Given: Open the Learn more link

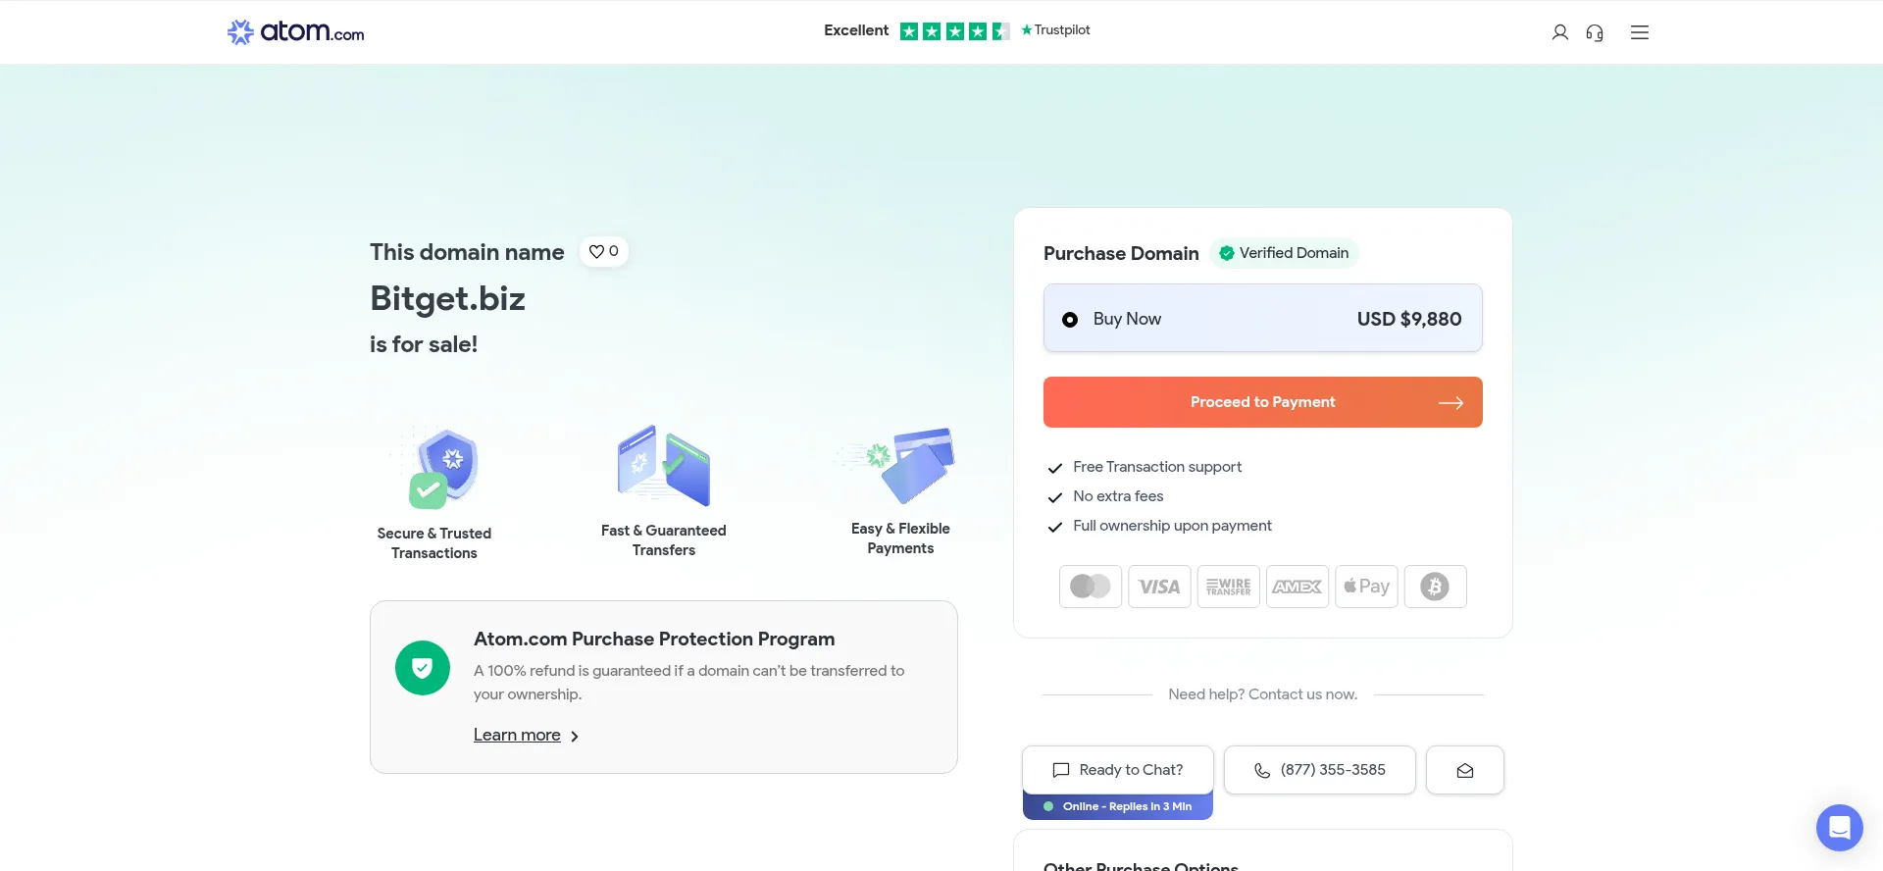Looking at the screenshot, I should click(x=517, y=735).
